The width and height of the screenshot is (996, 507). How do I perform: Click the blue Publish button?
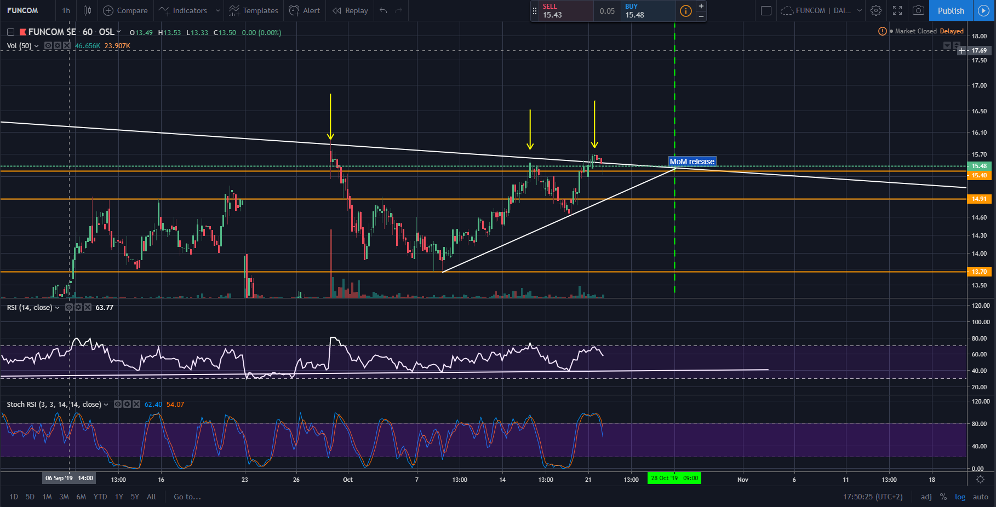951,10
